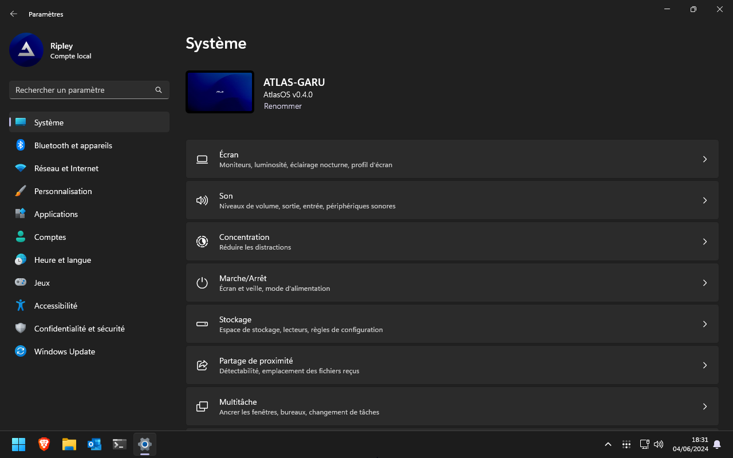733x458 pixels.
Task: Go to Personnalisation section
Action: click(89, 191)
